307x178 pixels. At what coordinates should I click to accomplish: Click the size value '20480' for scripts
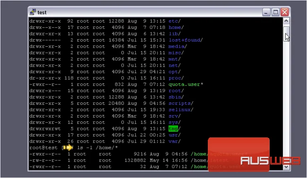(x=116, y=103)
